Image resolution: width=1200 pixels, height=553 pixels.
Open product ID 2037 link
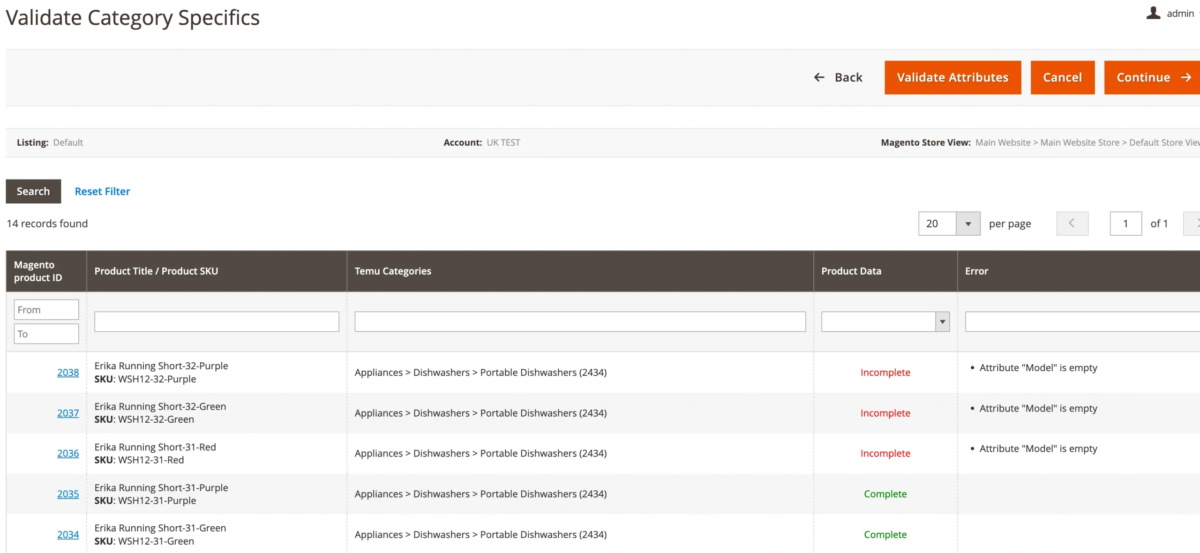point(68,413)
